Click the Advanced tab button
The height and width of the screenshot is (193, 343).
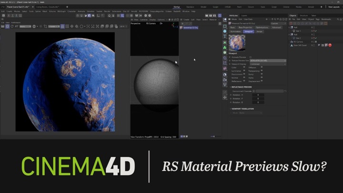coord(276,27)
